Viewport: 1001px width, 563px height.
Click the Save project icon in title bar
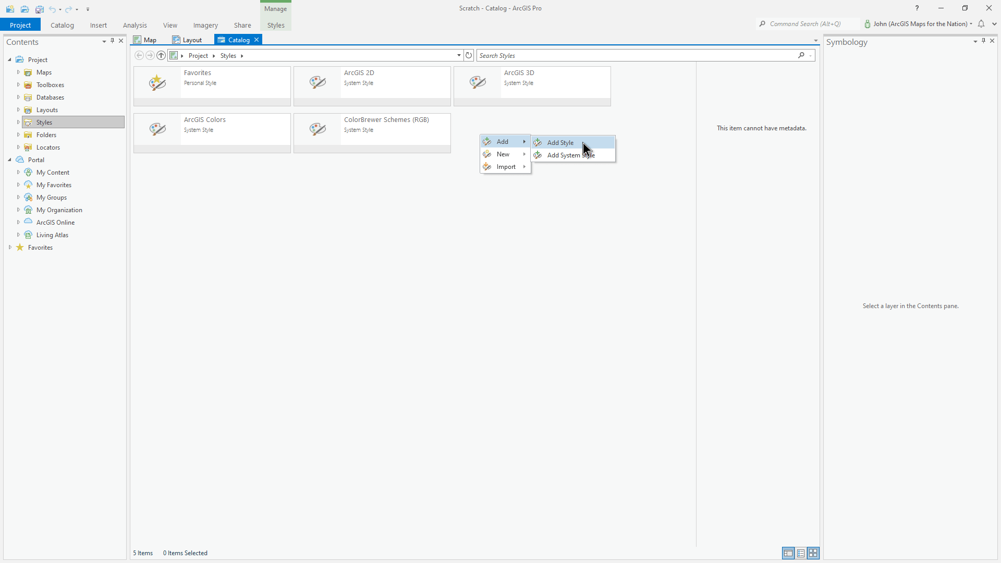pyautogui.click(x=39, y=9)
